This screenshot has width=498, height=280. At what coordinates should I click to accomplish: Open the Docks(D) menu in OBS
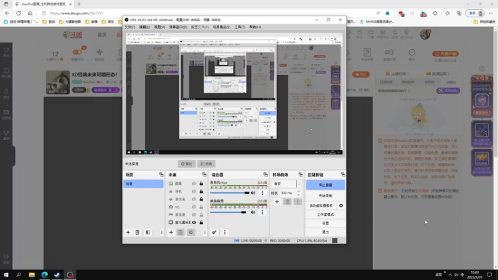pyautogui.click(x=178, y=27)
